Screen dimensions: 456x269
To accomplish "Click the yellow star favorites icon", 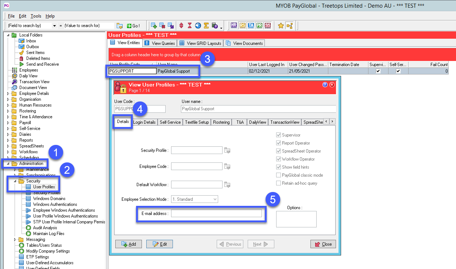I will pos(281,26).
